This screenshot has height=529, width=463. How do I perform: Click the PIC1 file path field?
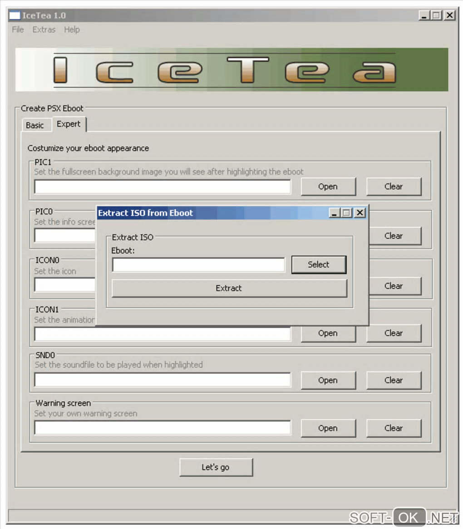click(x=163, y=187)
